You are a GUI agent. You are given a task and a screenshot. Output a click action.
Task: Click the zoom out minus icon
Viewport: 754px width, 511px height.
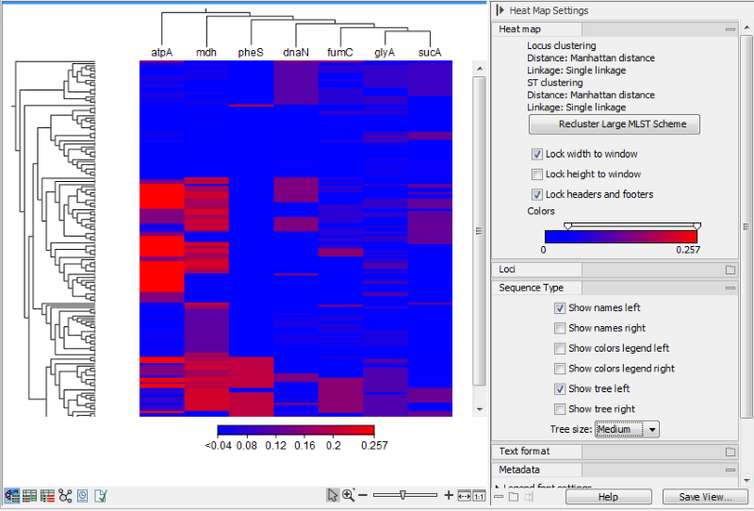[365, 495]
